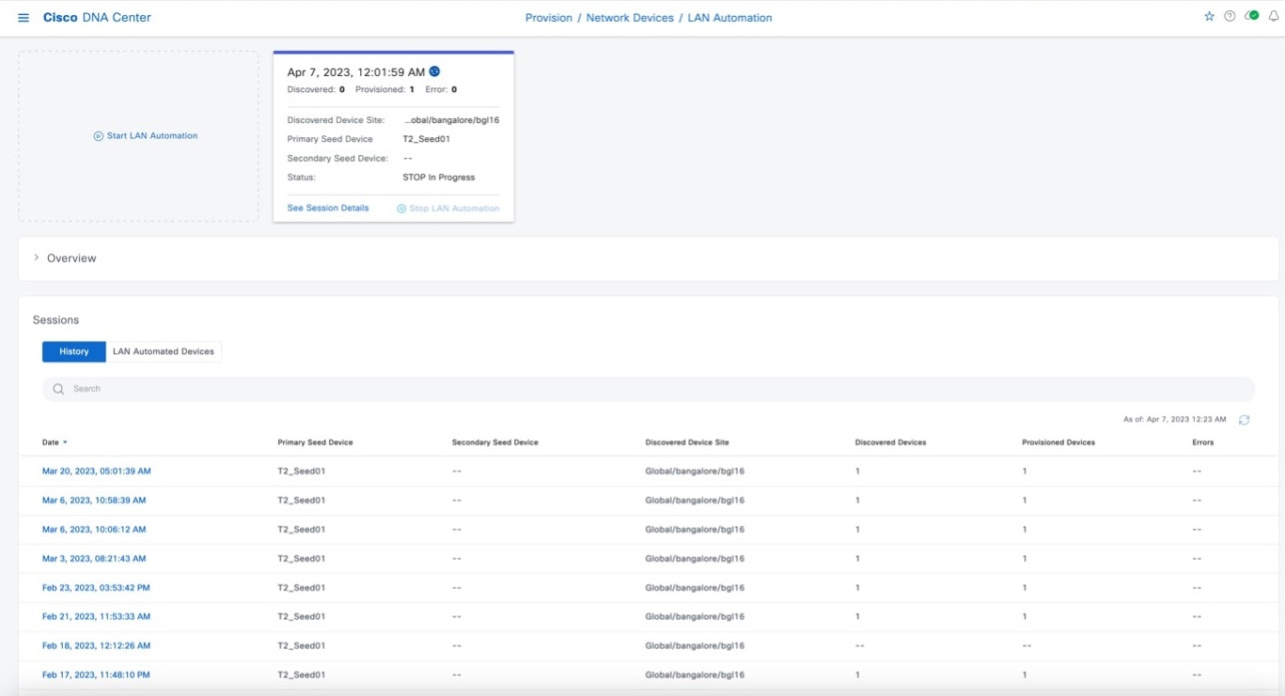Expand the Overview section
The width and height of the screenshot is (1285, 696).
37,257
